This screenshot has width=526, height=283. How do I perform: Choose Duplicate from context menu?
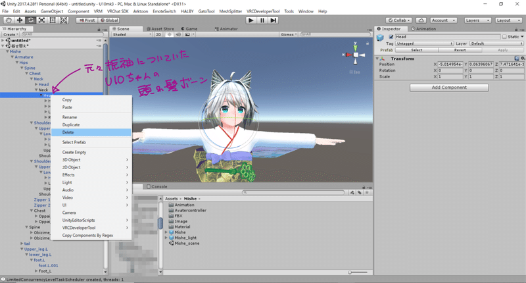[x=91, y=124]
